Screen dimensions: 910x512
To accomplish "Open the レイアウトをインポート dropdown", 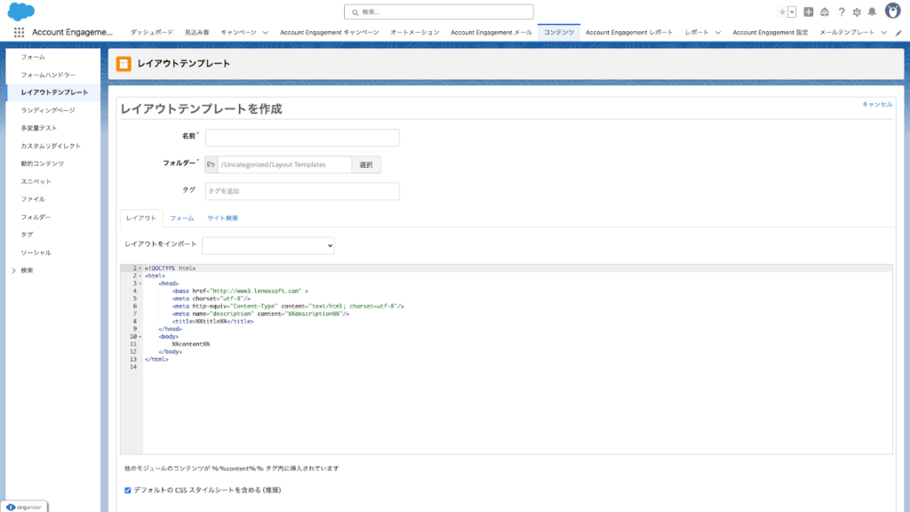I will (267, 244).
